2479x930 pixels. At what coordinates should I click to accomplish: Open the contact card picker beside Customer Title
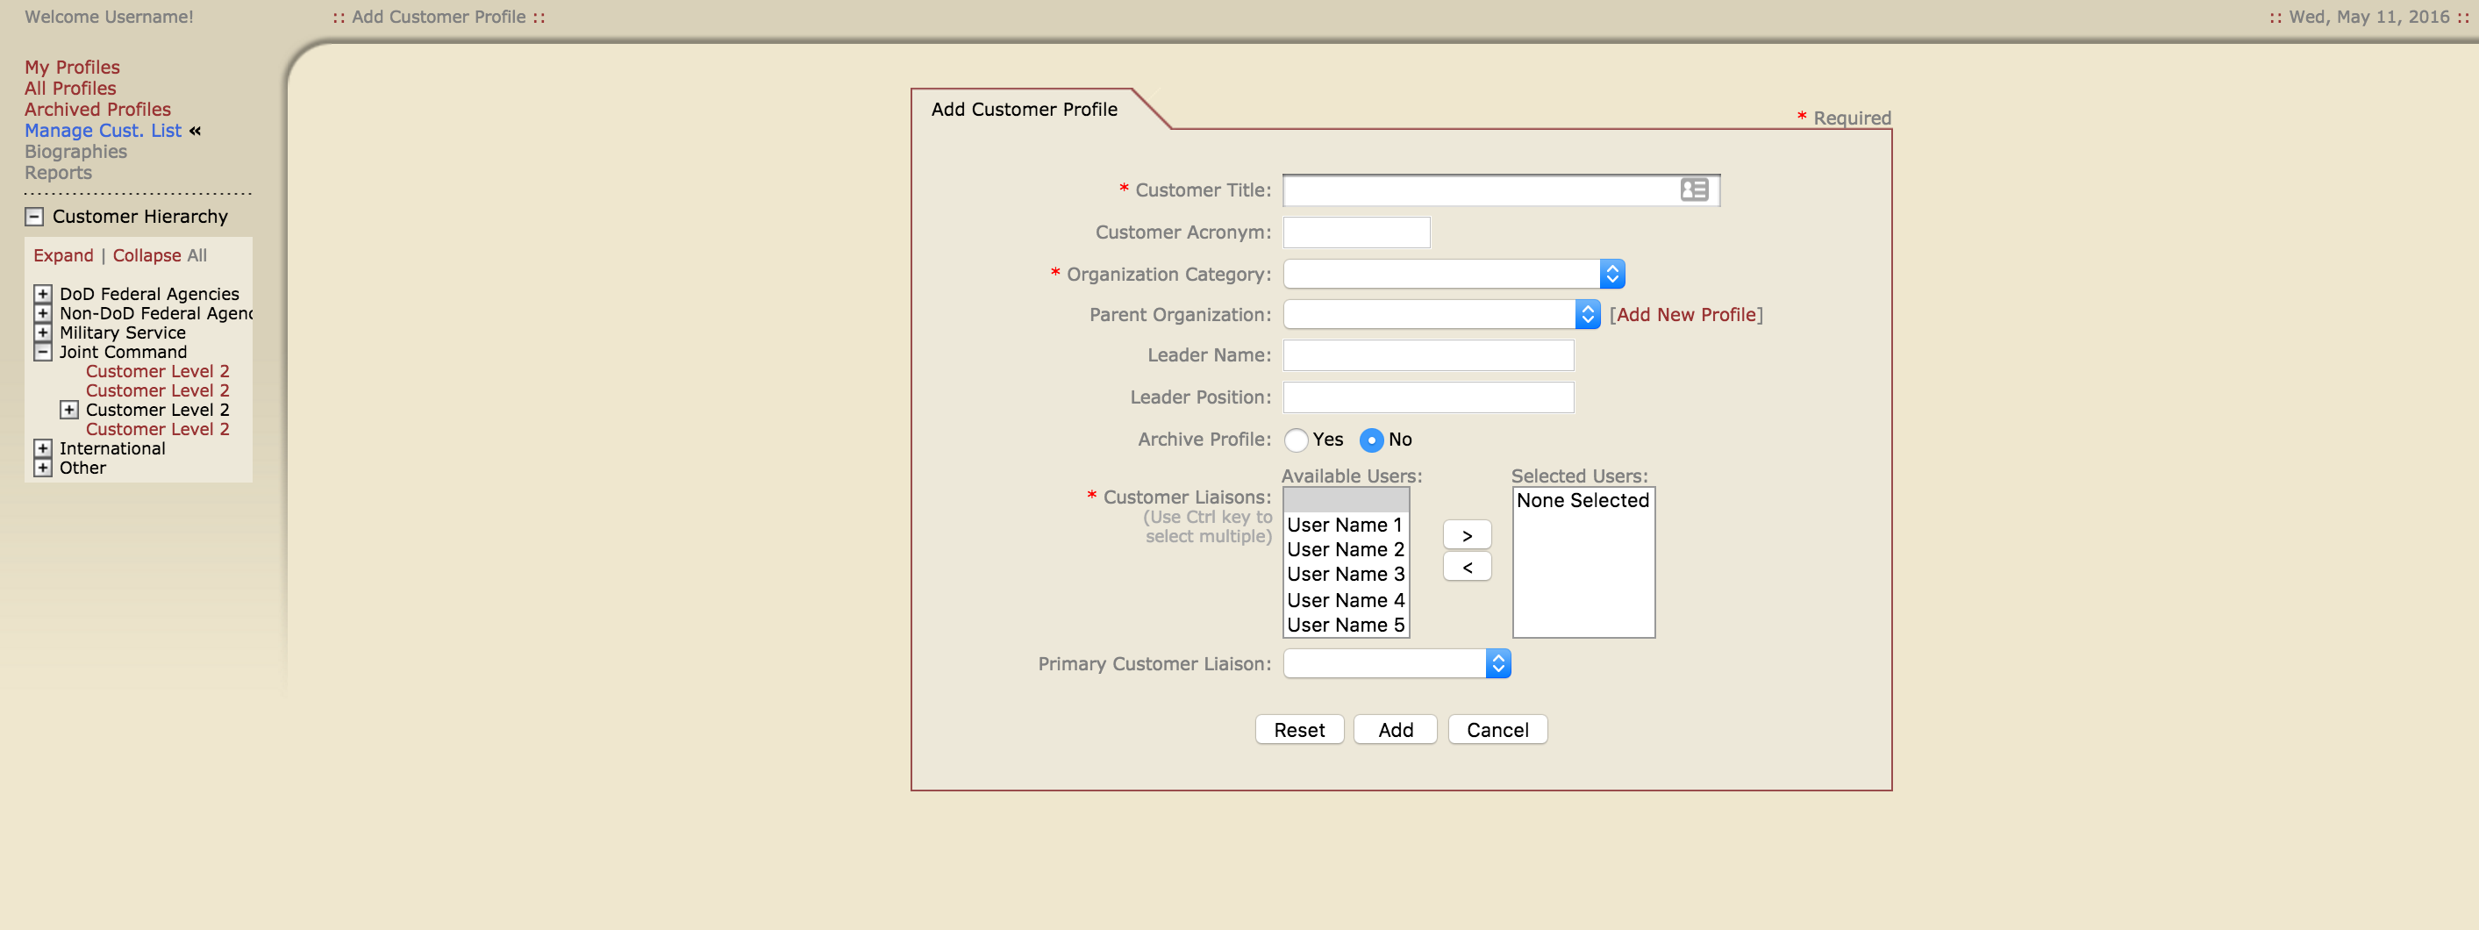point(1693,190)
